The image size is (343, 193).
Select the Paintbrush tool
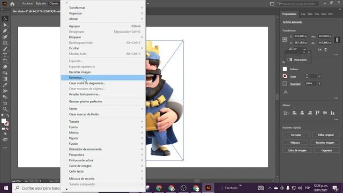click(5, 49)
